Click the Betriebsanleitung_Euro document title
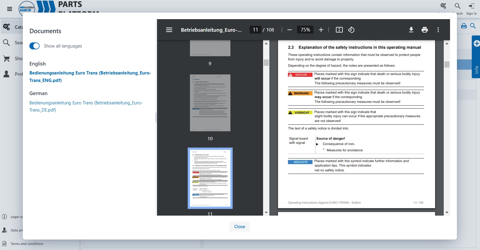The height and width of the screenshot is (250, 480). pyautogui.click(x=211, y=30)
